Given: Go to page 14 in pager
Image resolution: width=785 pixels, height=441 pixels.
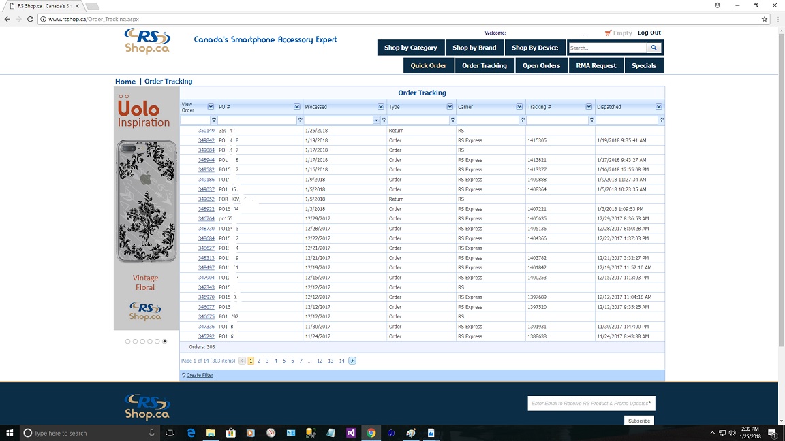Looking at the screenshot, I should (x=341, y=361).
